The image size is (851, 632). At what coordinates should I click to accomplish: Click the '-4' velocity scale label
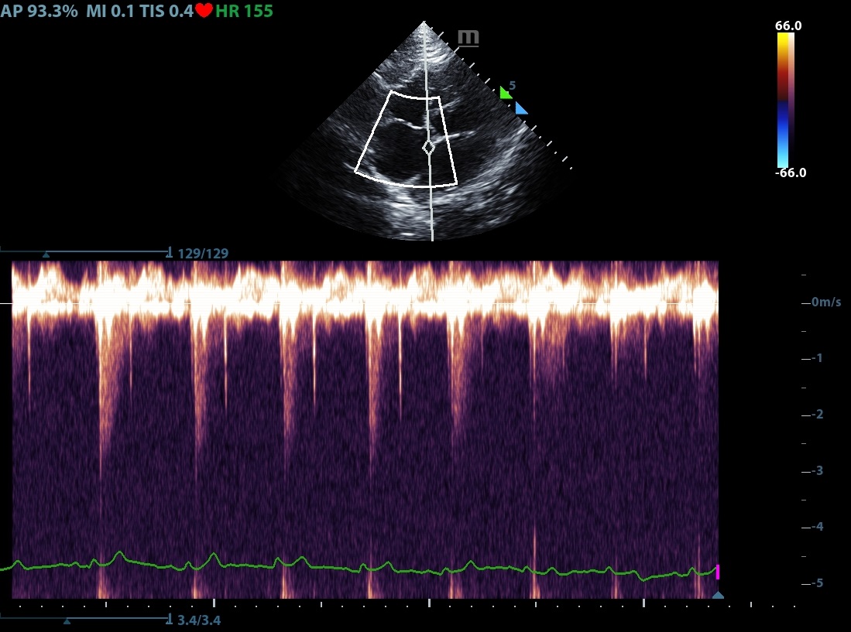pos(818,526)
